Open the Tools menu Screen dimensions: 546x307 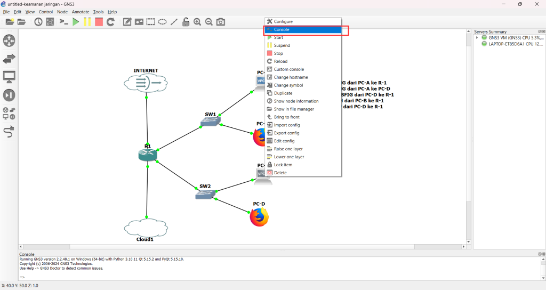pyautogui.click(x=98, y=12)
